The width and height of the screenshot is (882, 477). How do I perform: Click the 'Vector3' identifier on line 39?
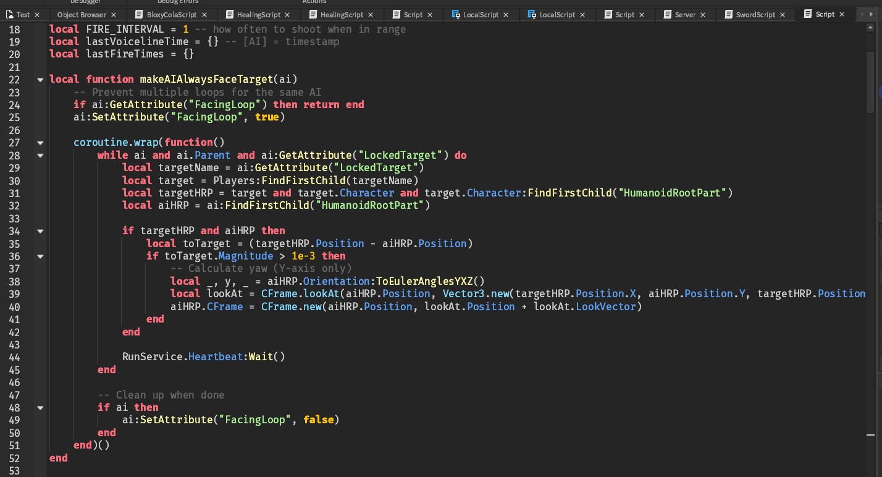pos(464,293)
